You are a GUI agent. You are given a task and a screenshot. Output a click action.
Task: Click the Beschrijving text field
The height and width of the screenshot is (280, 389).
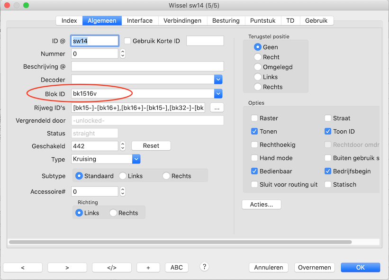(x=147, y=66)
